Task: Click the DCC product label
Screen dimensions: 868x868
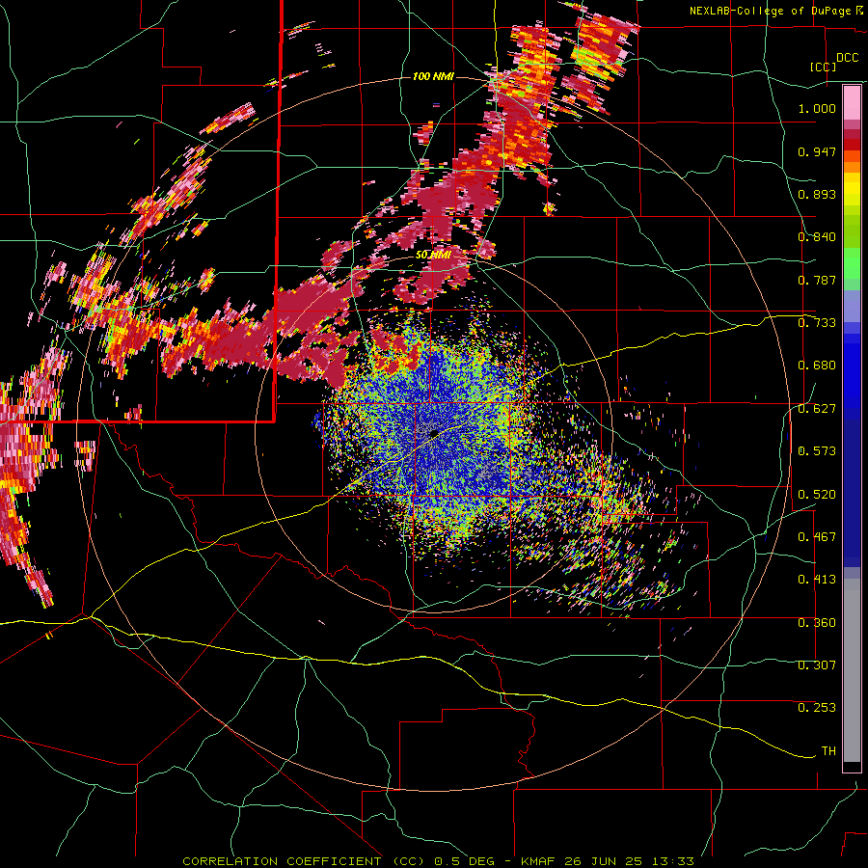Action: pos(848,58)
